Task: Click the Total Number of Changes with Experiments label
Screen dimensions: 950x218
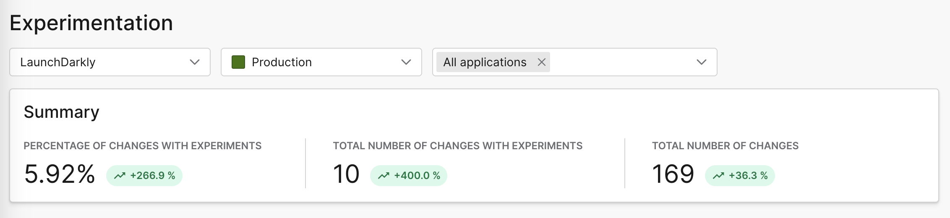Action: (457, 146)
